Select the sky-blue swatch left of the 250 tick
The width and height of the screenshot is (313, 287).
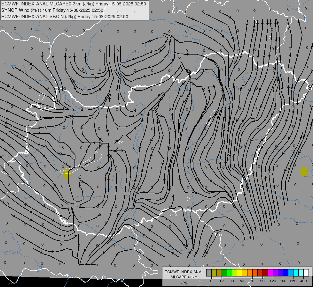[291, 273]
